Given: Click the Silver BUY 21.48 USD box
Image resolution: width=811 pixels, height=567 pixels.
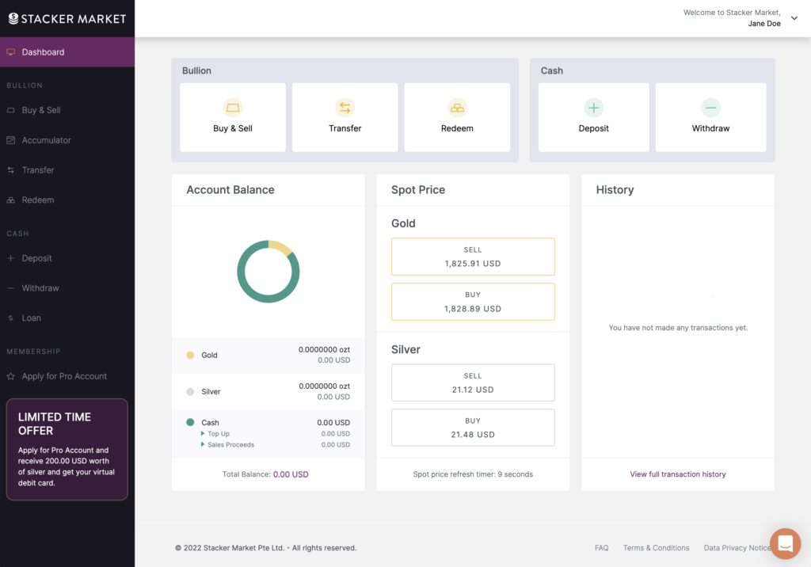Looking at the screenshot, I should 473,428.
